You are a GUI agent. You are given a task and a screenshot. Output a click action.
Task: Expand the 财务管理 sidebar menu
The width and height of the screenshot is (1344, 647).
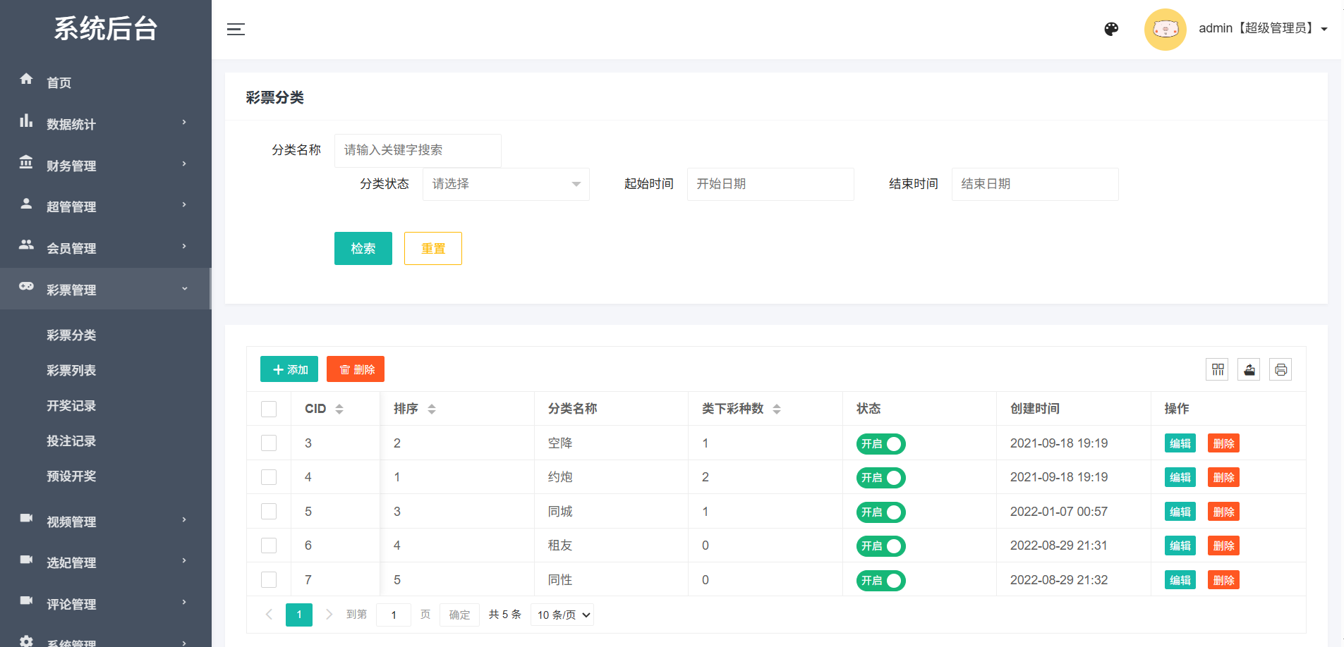pyautogui.click(x=106, y=165)
